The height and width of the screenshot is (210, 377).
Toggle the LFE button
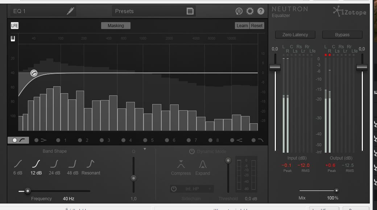coord(14,25)
